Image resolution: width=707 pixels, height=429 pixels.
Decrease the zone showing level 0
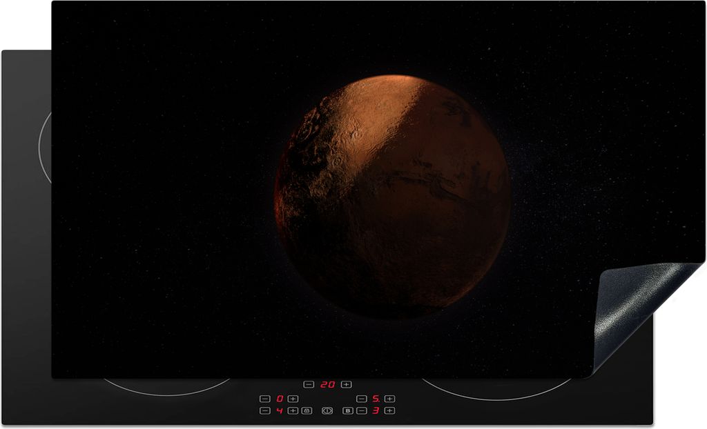[264, 399]
